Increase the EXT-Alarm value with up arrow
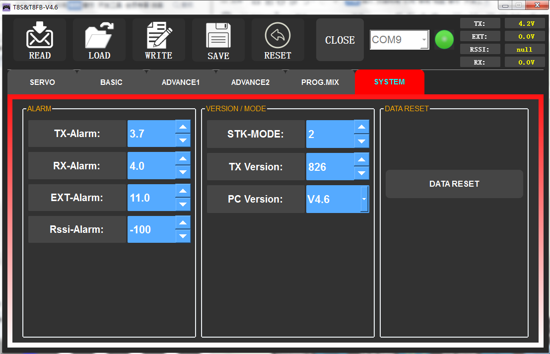The image size is (550, 354). tap(183, 191)
